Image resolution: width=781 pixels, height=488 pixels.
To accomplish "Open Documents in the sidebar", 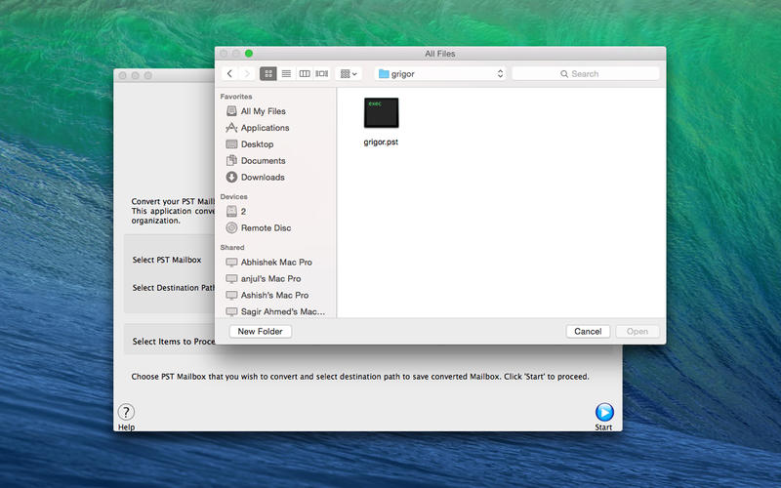I will click(x=263, y=160).
